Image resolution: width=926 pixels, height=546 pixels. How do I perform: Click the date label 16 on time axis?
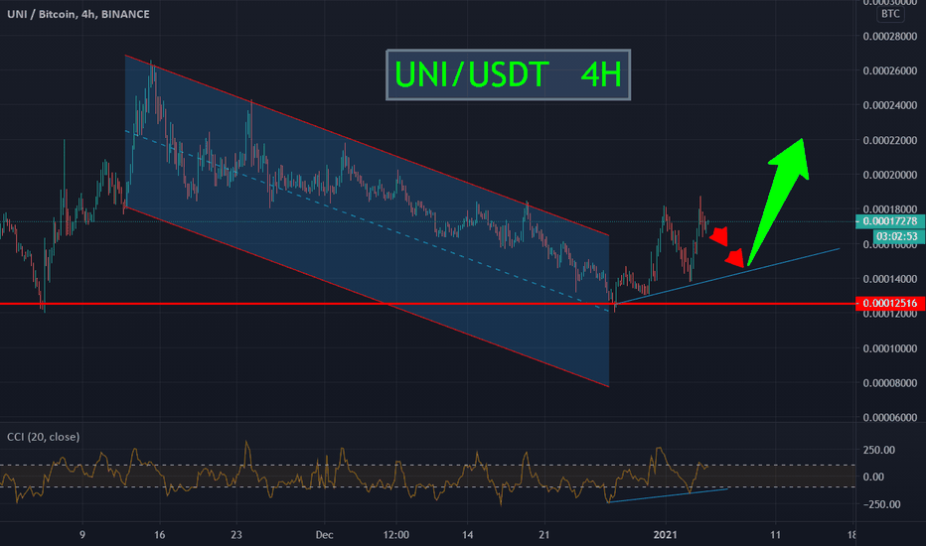(159, 535)
